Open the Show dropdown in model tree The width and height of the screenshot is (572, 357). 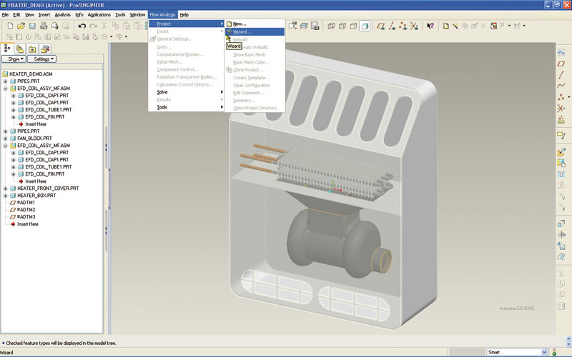tap(14, 59)
